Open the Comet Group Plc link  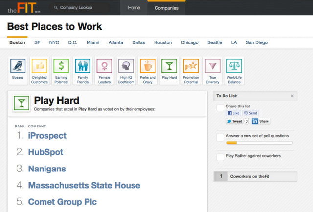63,202
